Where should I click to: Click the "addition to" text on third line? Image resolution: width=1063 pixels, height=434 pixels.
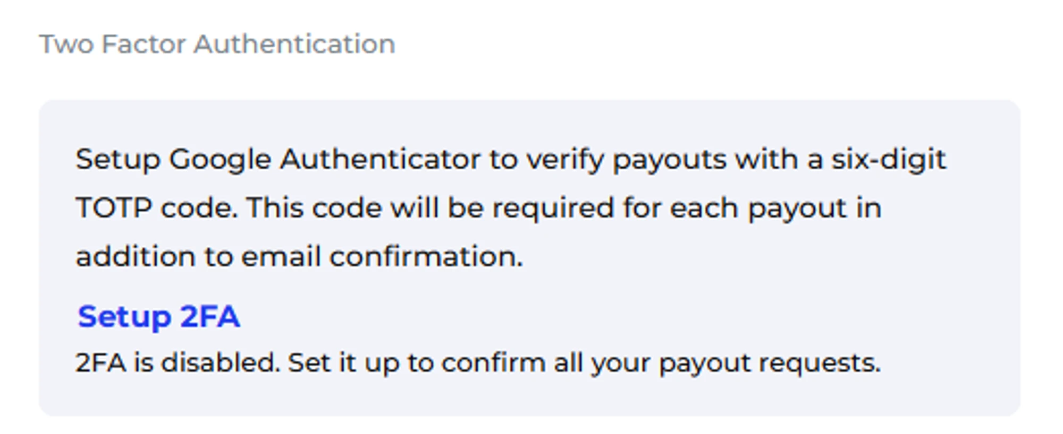click(x=154, y=257)
